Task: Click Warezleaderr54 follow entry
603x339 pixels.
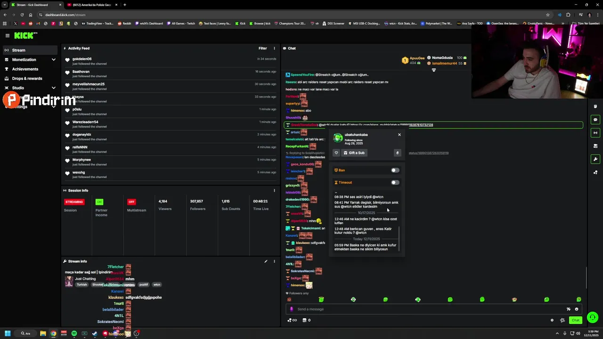Action: (171, 124)
